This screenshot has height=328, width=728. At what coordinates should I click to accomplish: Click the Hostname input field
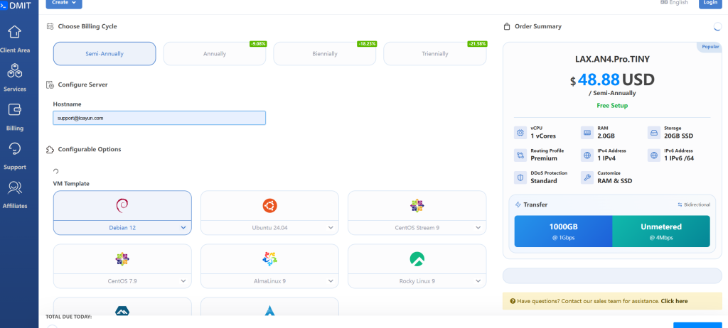coord(159,118)
